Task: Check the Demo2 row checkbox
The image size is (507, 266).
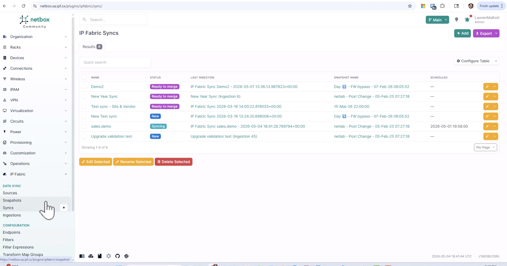Action: [x=84, y=87]
